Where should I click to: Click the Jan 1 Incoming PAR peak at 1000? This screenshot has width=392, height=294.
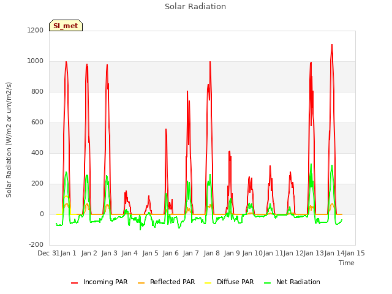coord(66,62)
